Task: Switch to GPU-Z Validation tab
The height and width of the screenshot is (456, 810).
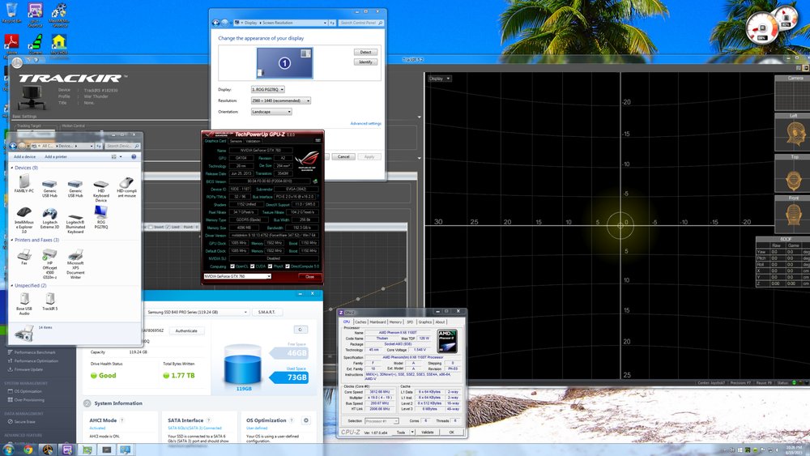Action: pyautogui.click(x=253, y=141)
